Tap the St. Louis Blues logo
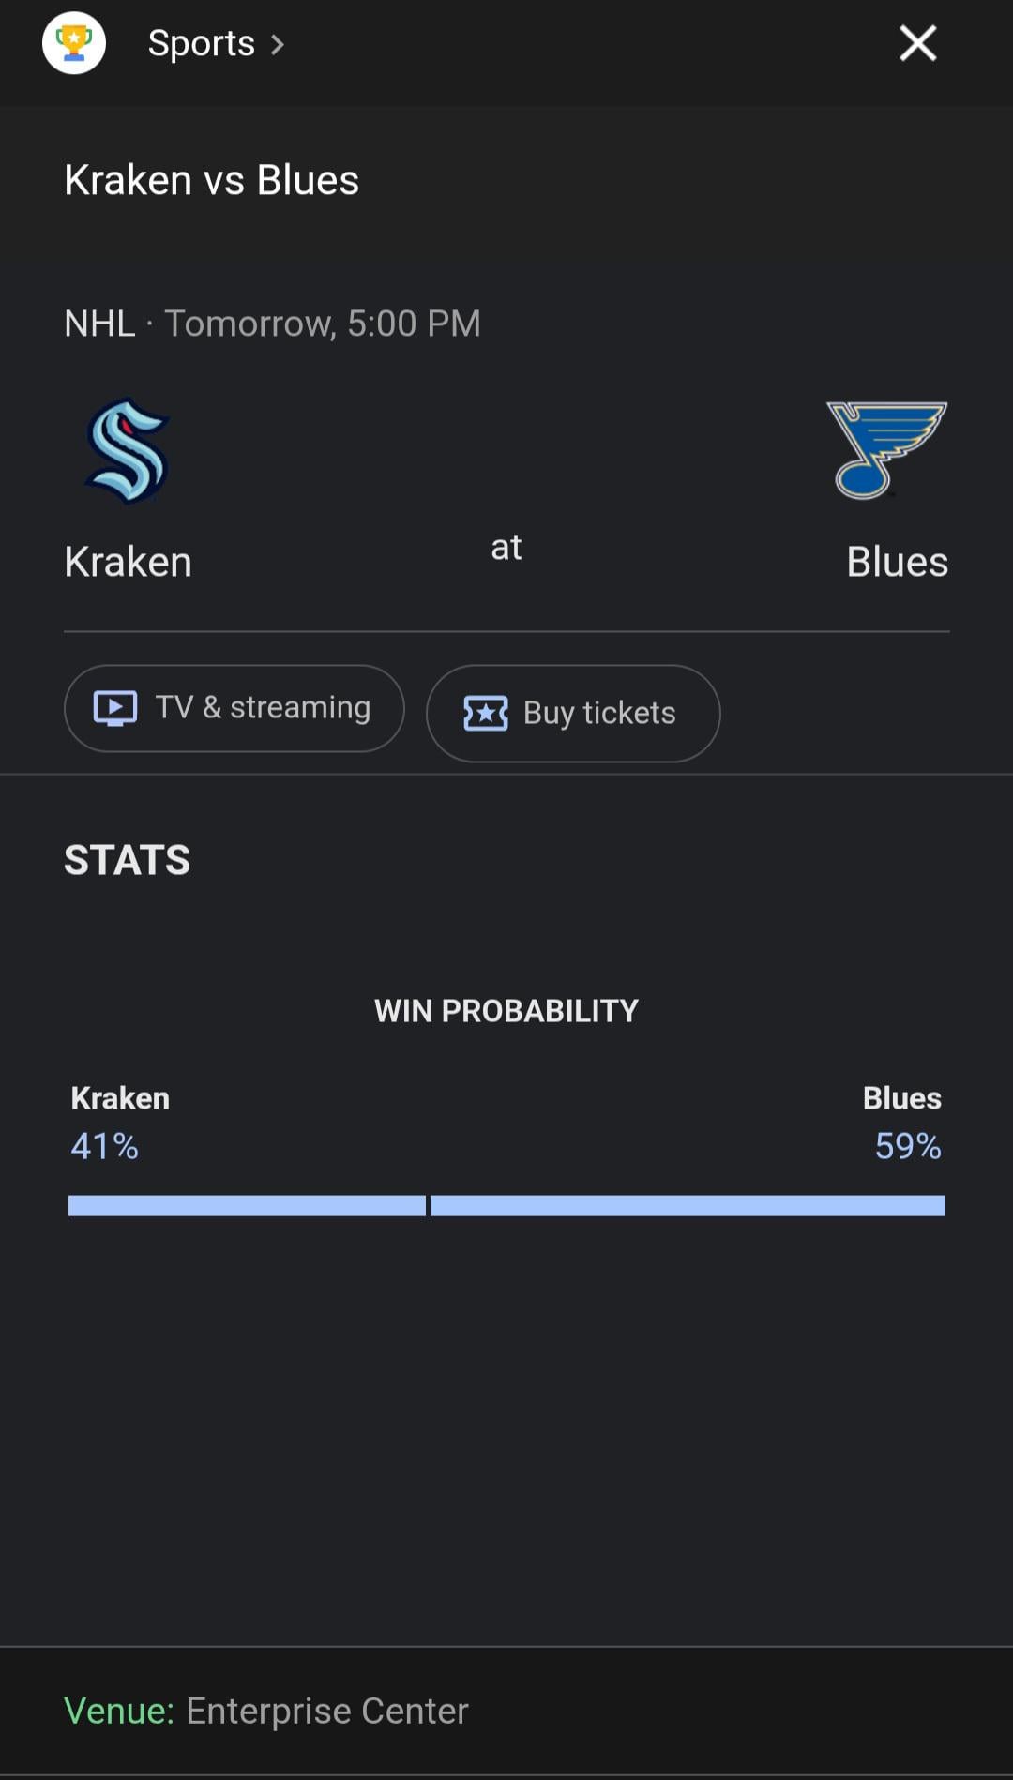 [885, 451]
